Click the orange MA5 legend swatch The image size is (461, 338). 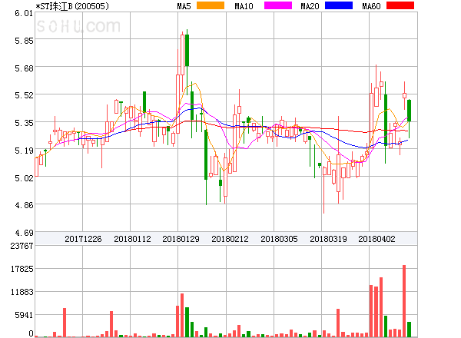(211, 5)
